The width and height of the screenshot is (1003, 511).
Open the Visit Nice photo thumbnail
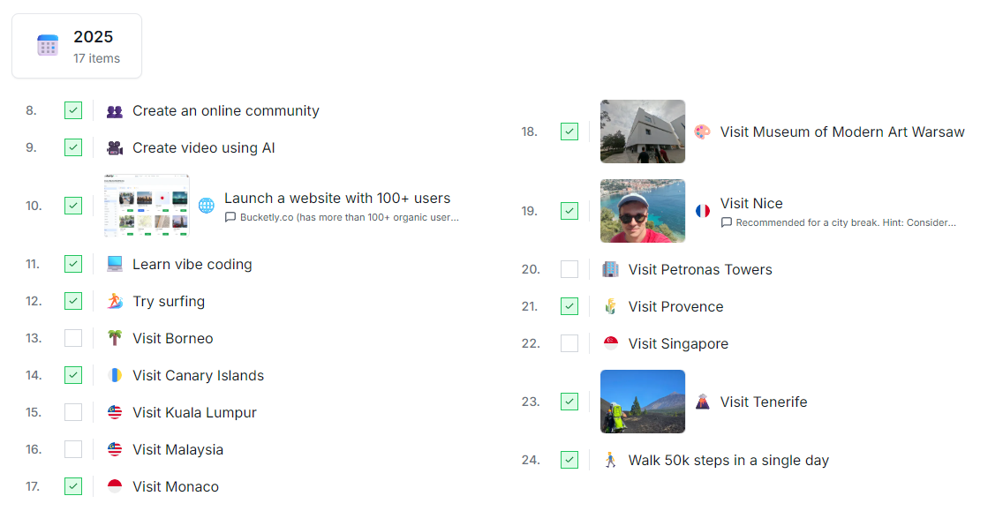click(642, 211)
